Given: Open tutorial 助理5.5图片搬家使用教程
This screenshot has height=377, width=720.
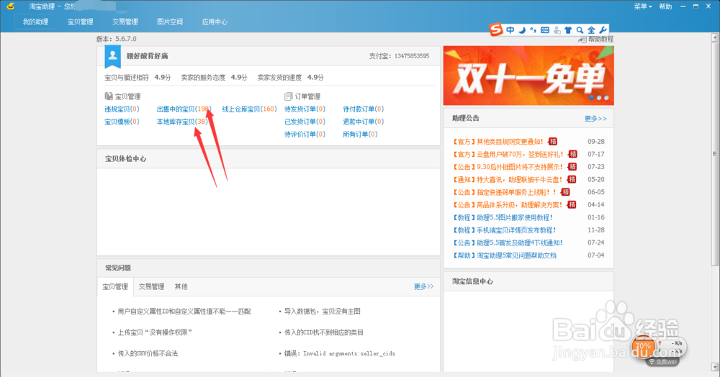Looking at the screenshot, I should pyautogui.click(x=503, y=217).
